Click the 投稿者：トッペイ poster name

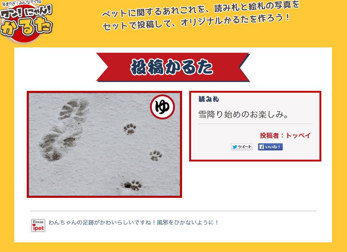[x=285, y=135]
